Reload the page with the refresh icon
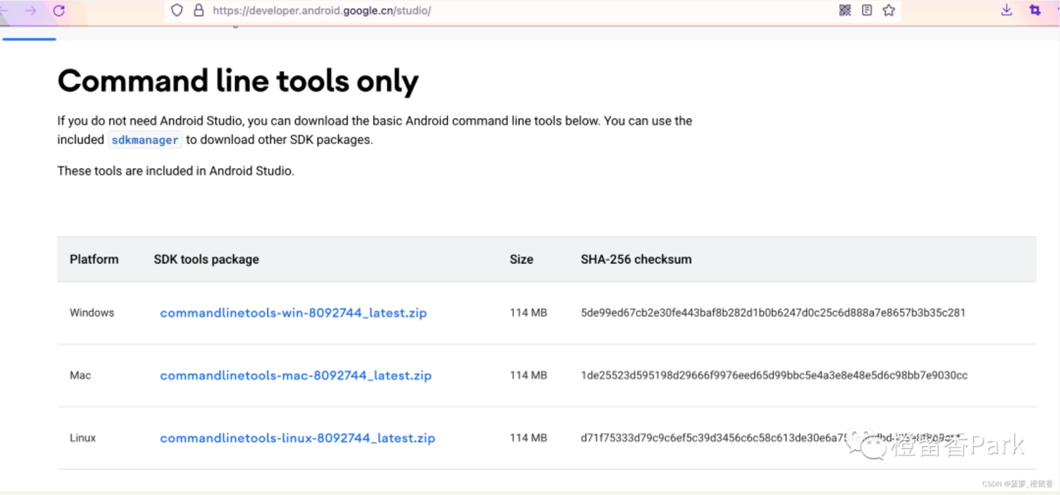This screenshot has height=495, width=1060. 59,11
